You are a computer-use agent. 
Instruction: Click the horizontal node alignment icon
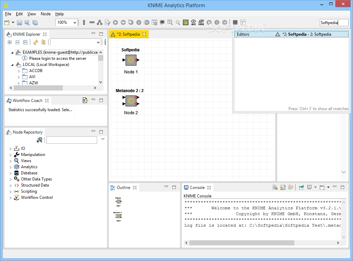click(92, 22)
